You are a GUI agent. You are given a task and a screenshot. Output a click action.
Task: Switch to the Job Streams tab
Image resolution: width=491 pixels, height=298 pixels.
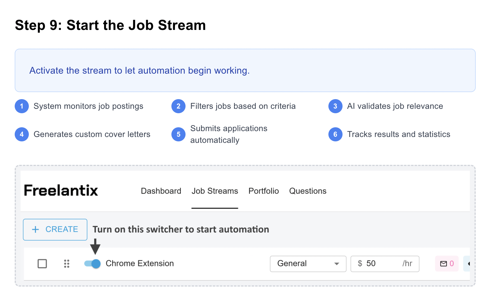[215, 191]
